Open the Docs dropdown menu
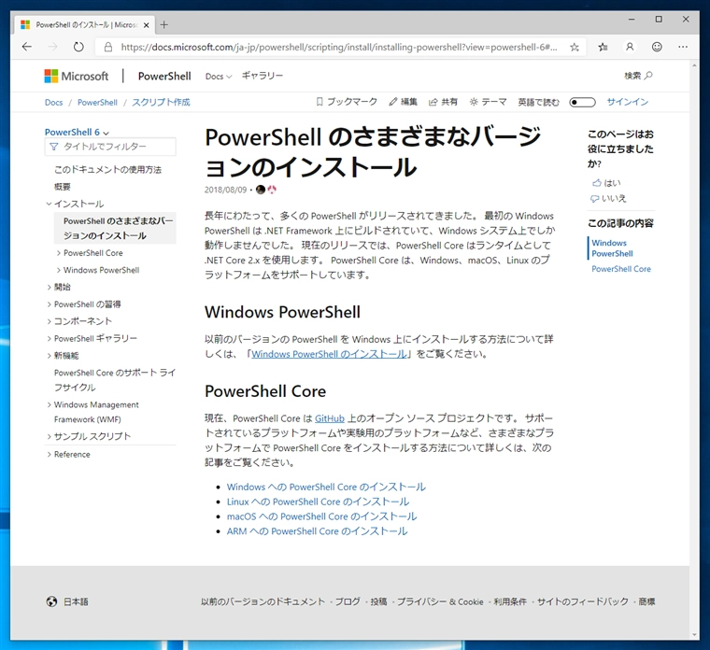The height and width of the screenshot is (650, 710). (x=219, y=77)
